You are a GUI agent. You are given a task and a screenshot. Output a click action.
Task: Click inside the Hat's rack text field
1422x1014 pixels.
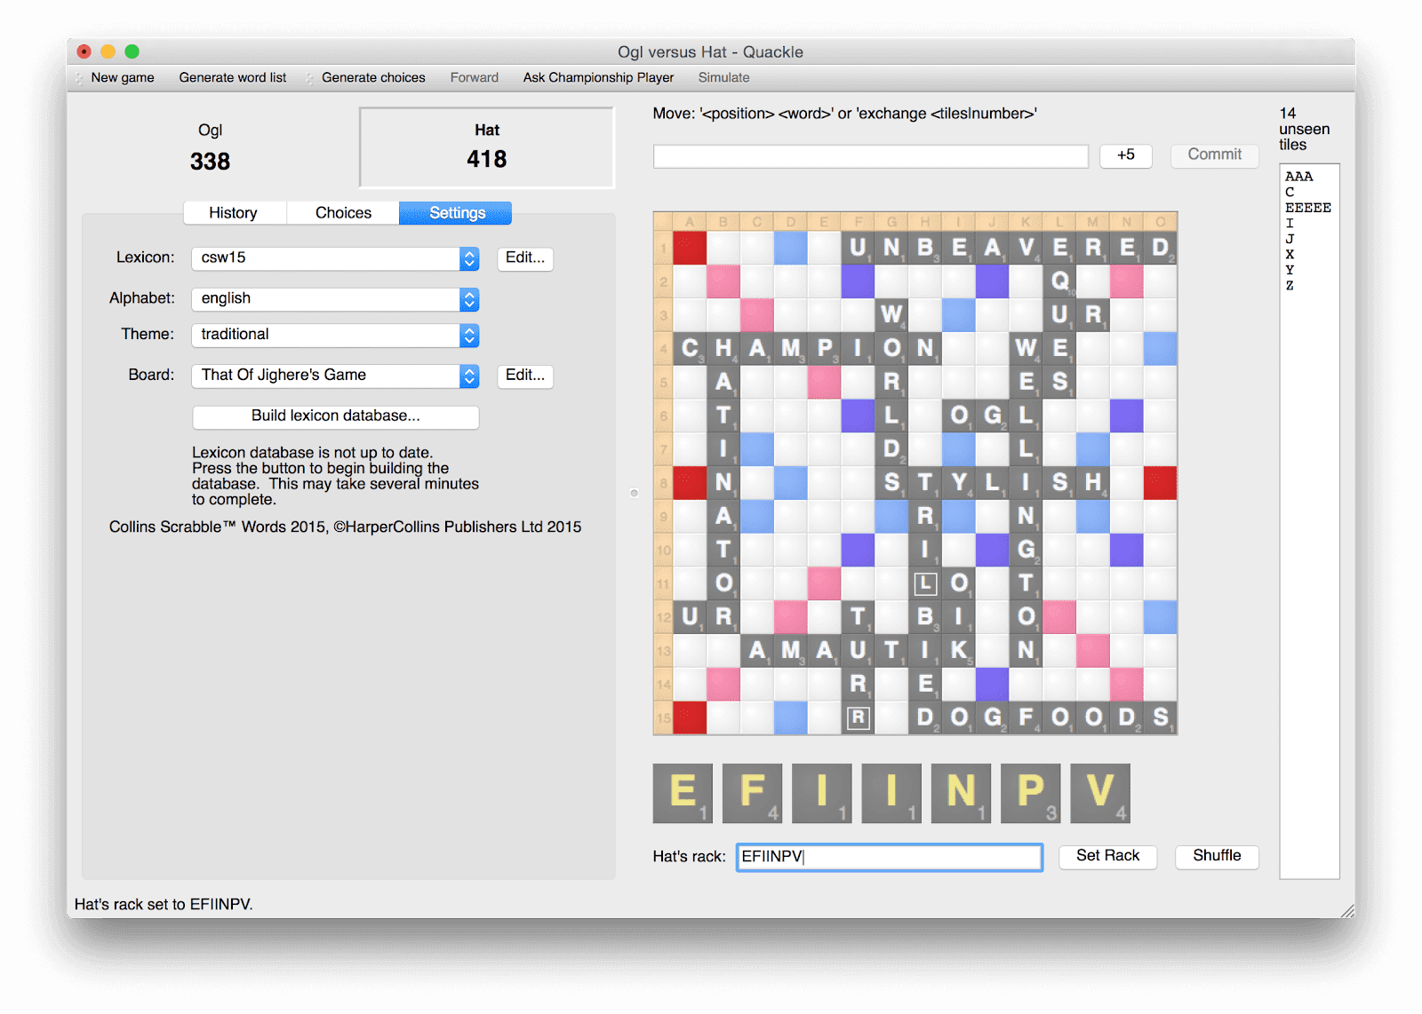pyautogui.click(x=889, y=857)
